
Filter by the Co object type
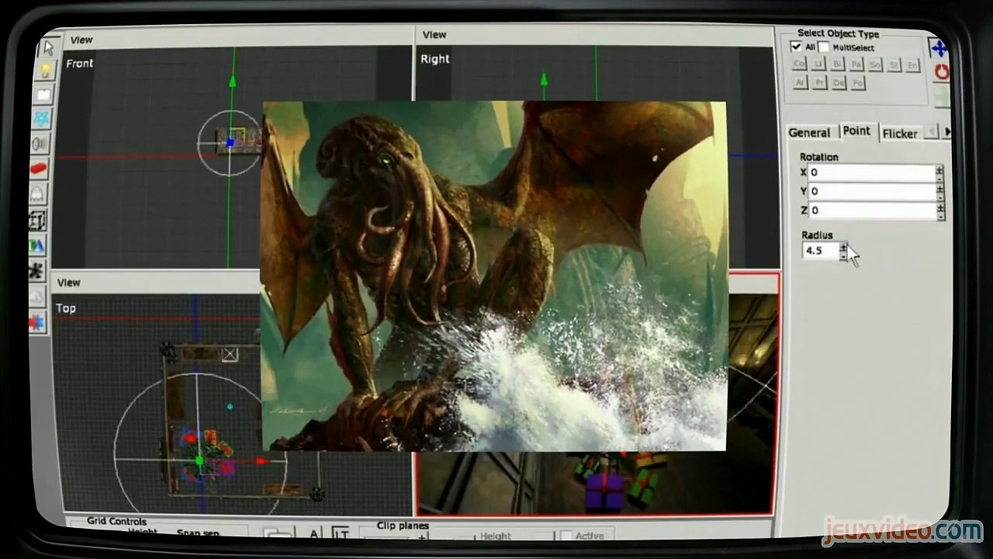point(799,64)
